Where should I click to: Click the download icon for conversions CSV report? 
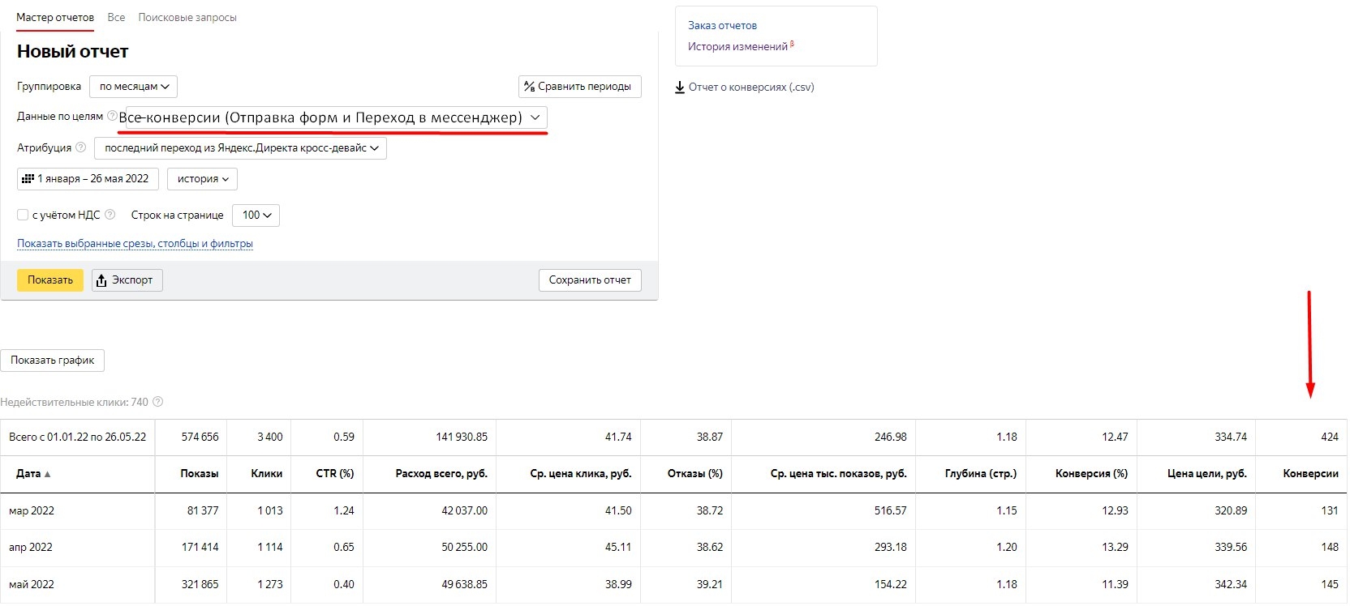pyautogui.click(x=680, y=87)
